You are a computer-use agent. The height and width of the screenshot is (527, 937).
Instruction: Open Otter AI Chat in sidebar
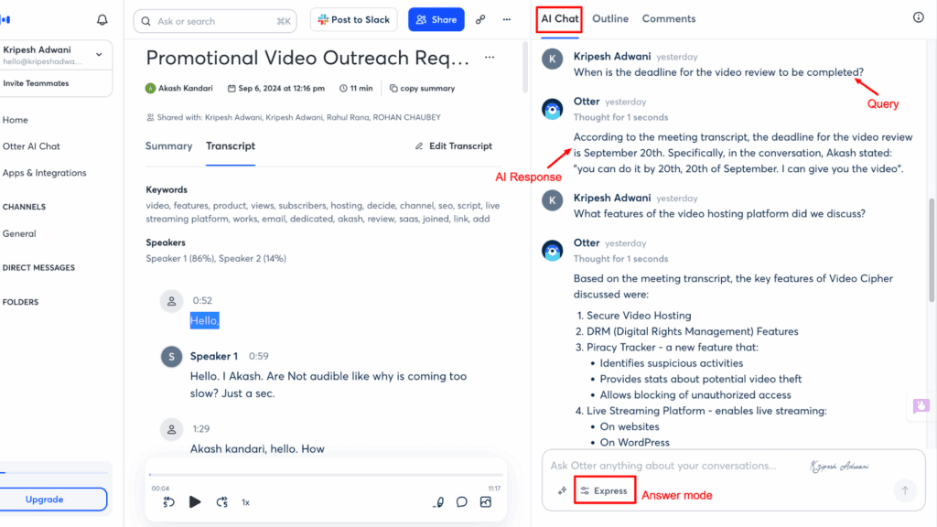click(x=31, y=146)
